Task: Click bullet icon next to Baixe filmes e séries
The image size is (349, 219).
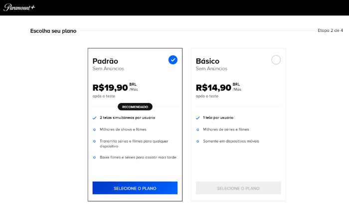Action: pos(94,157)
